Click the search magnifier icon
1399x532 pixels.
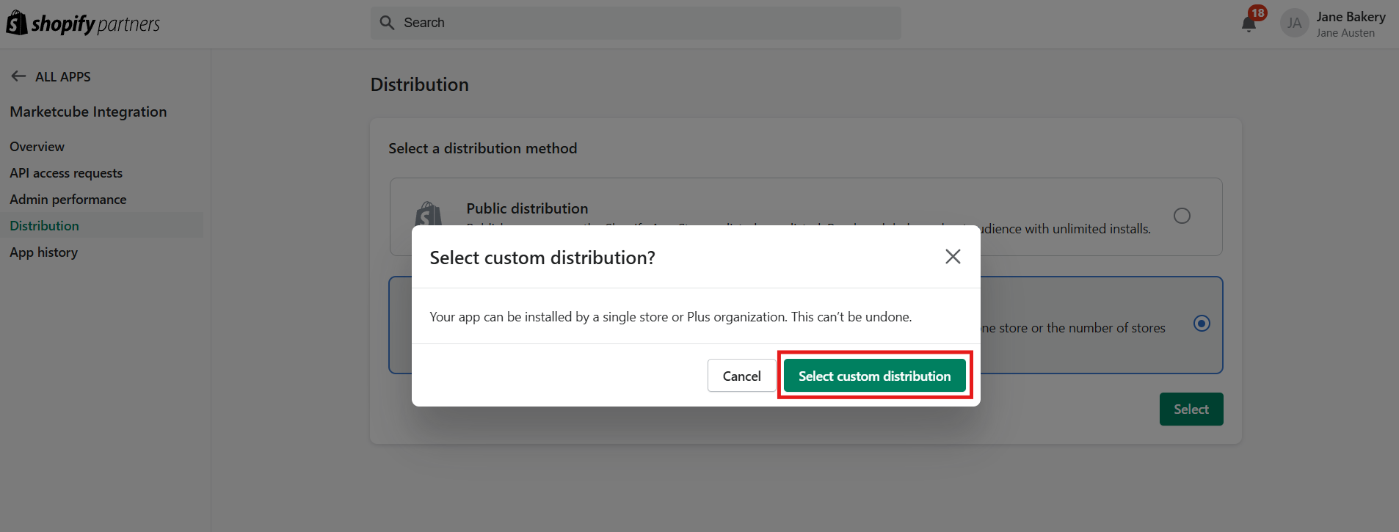pos(387,23)
